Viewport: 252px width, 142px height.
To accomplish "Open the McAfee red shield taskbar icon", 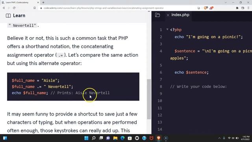I will pyautogui.click(x=151, y=138).
